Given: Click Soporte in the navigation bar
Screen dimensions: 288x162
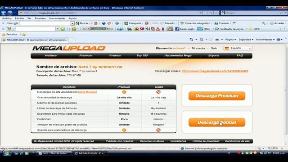Looking at the screenshot, I should point(214,55).
